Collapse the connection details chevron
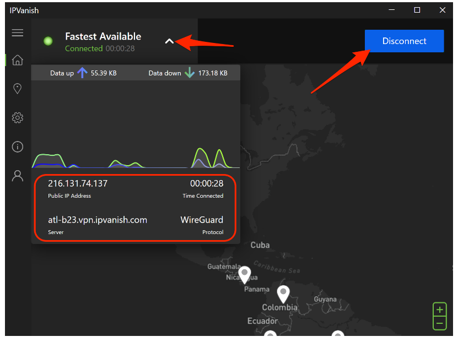The height and width of the screenshot is (342, 458). point(169,41)
